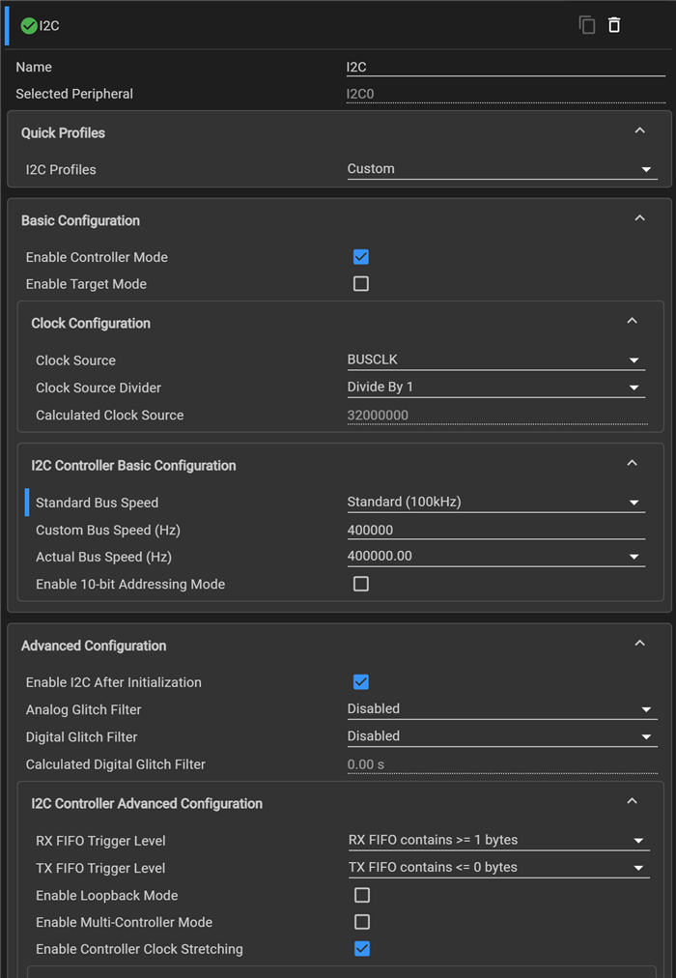
Task: Collapse I2C Controller Basic Configuration panel
Action: pyautogui.click(x=632, y=464)
